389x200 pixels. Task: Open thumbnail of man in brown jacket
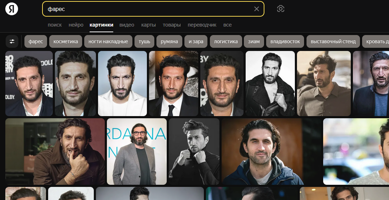(x=55, y=152)
